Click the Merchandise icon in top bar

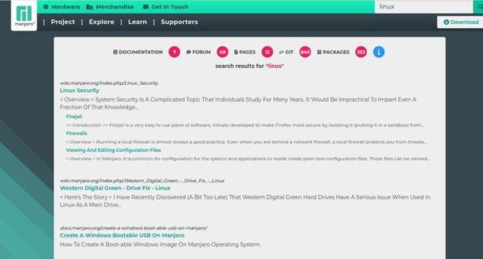[x=89, y=6]
